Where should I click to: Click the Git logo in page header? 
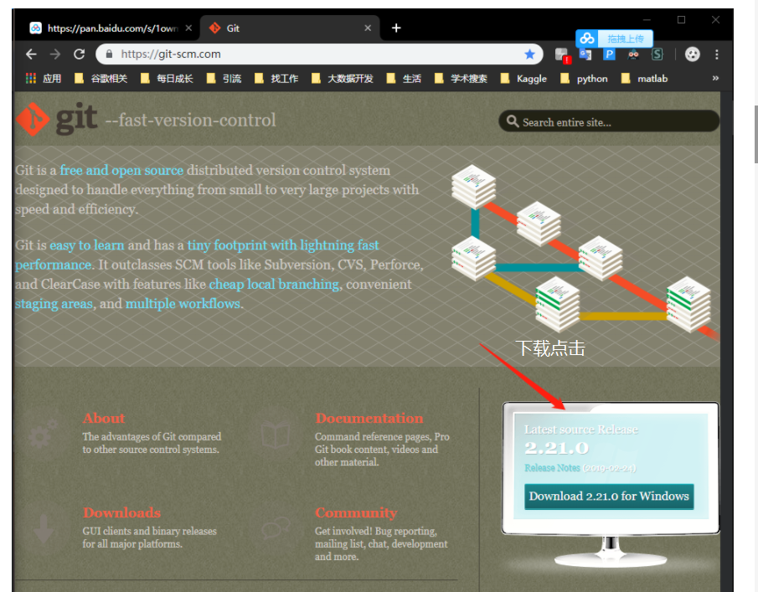(x=57, y=119)
